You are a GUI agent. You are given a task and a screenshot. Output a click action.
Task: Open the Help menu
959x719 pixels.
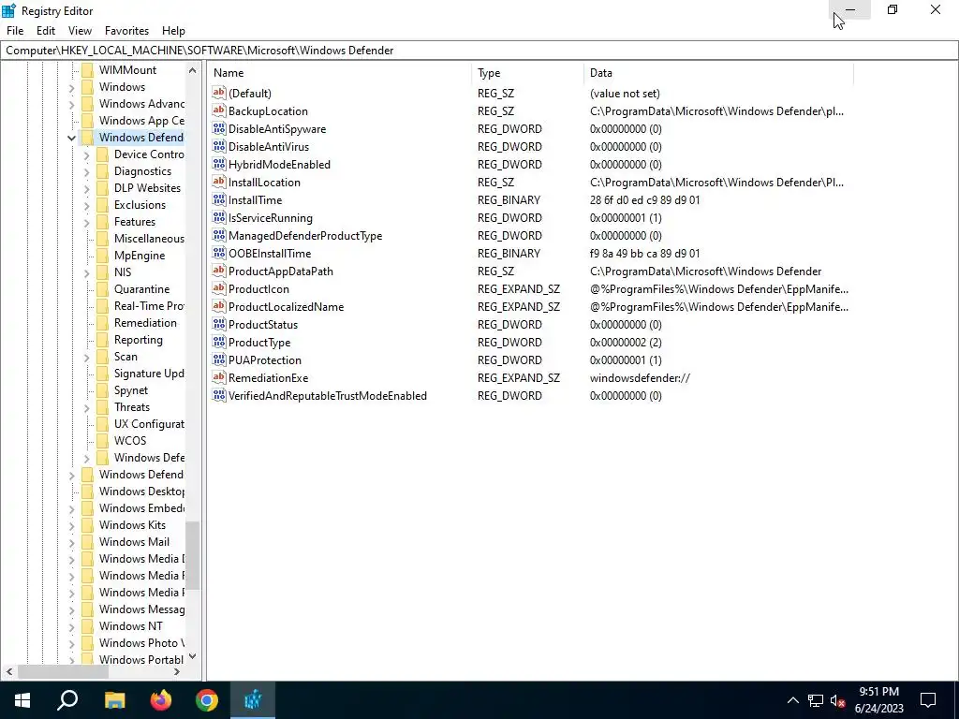pos(173,31)
